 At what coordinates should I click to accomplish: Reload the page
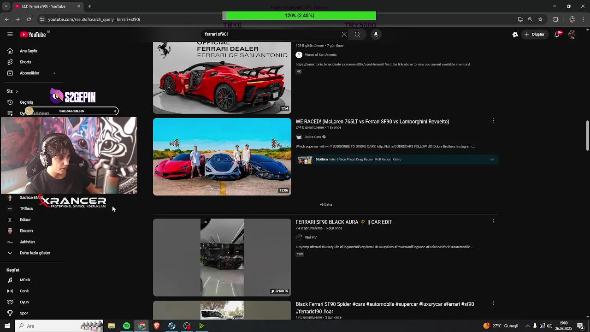(29, 19)
